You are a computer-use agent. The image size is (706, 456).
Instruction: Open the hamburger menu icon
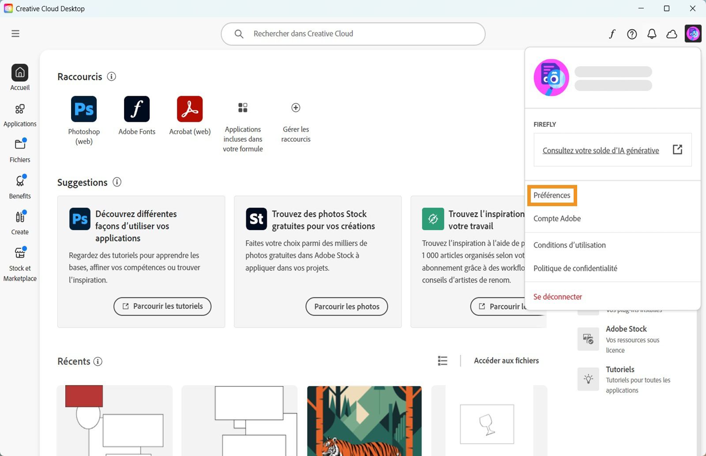click(x=15, y=34)
